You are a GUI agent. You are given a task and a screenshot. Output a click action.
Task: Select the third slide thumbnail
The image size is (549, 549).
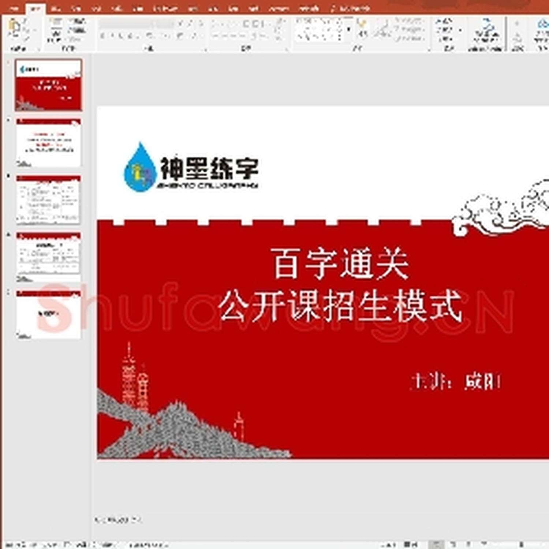[x=48, y=200]
